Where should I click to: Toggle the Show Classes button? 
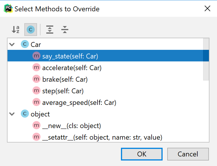click(x=31, y=30)
